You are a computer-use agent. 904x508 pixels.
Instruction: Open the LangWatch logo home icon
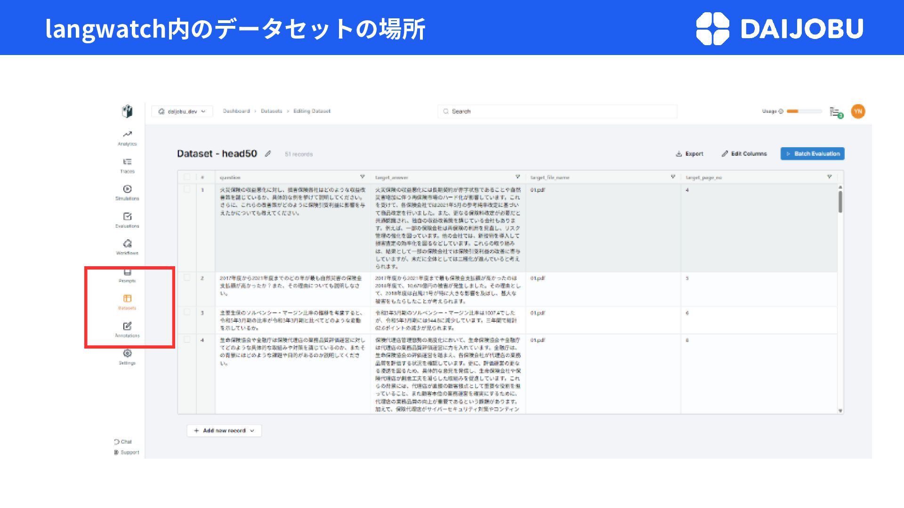click(127, 111)
